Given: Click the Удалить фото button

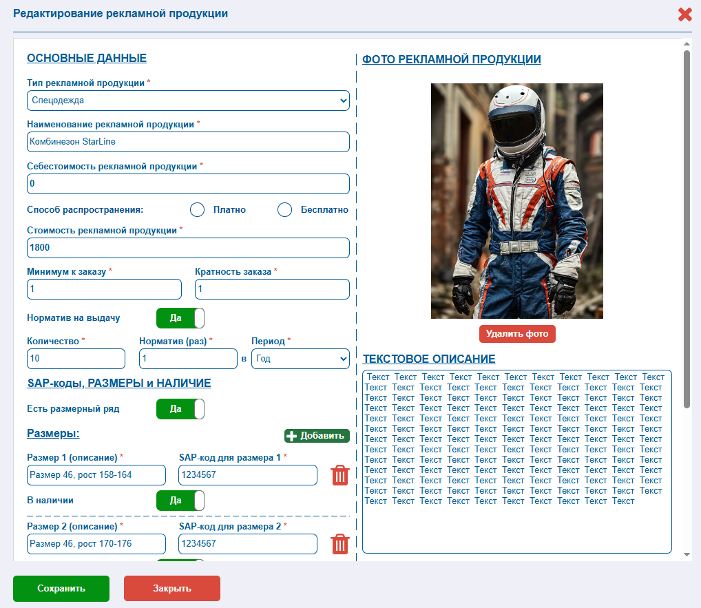Looking at the screenshot, I should click(x=517, y=334).
